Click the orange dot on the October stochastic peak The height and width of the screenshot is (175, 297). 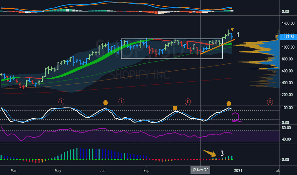(175, 108)
